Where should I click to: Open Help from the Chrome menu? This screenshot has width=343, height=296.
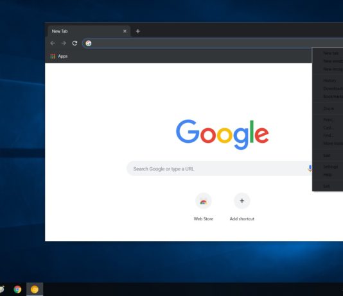328,175
